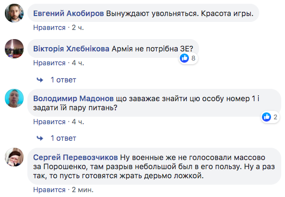Click the like icon with 2 reactions

(266, 117)
